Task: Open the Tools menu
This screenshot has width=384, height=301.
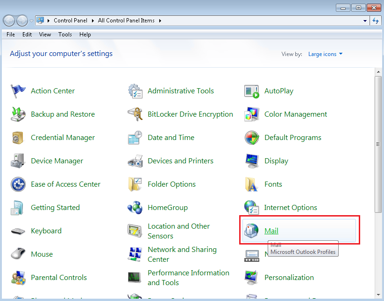Action: (65, 35)
